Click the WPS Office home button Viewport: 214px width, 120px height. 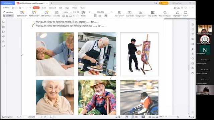[x=7, y=3]
